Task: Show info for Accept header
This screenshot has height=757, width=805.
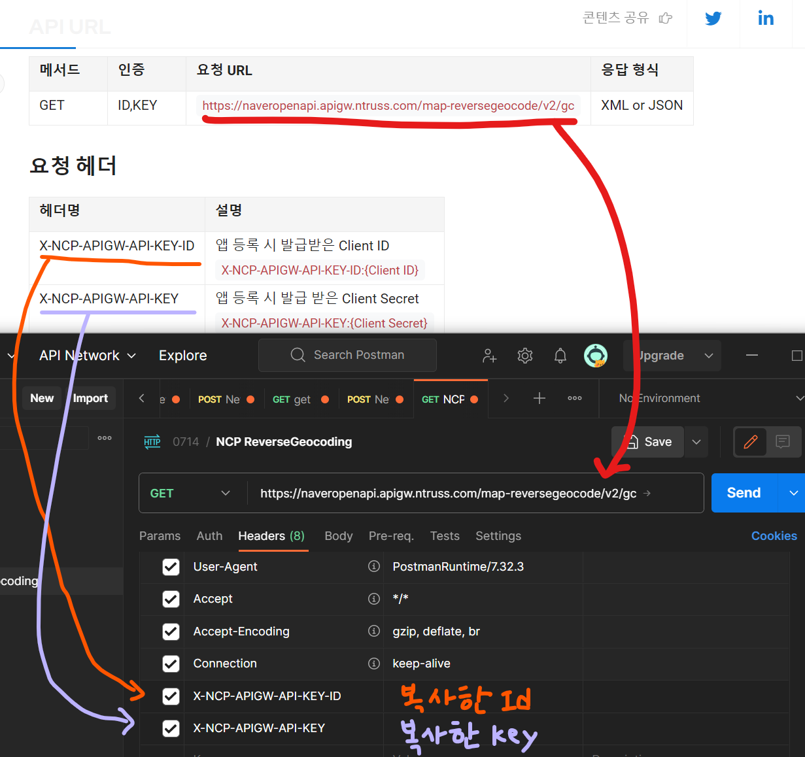Action: [x=374, y=599]
